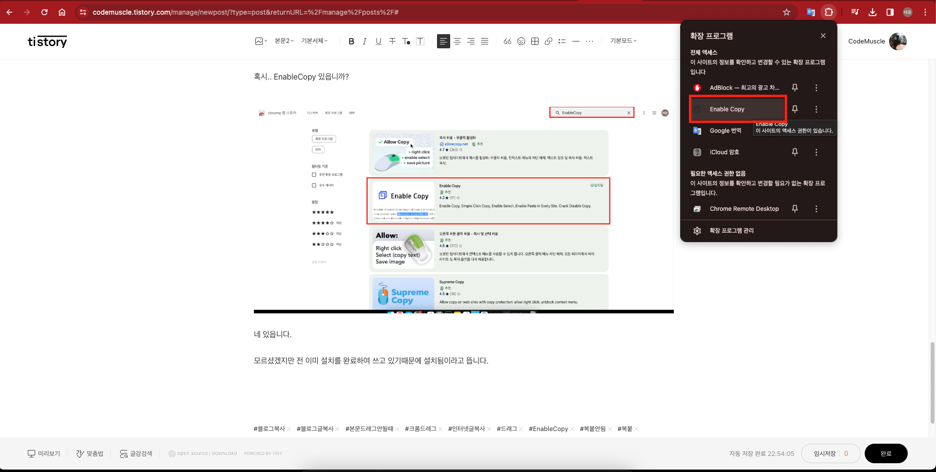Pin the Enable Copy extension

795,109
